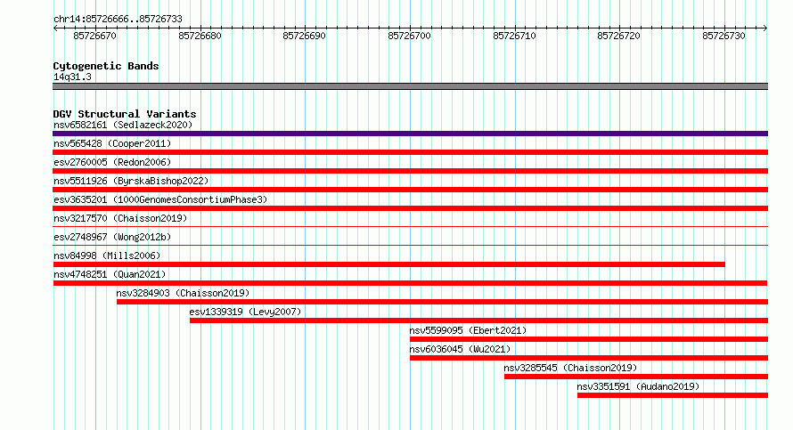This screenshot has height=430, width=793.
Task: Click the red bar under nsv3284903
Action: (443, 302)
